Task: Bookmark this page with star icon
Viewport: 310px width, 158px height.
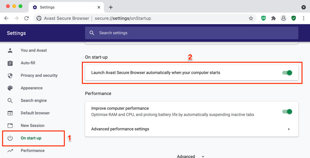Action: pos(251,18)
